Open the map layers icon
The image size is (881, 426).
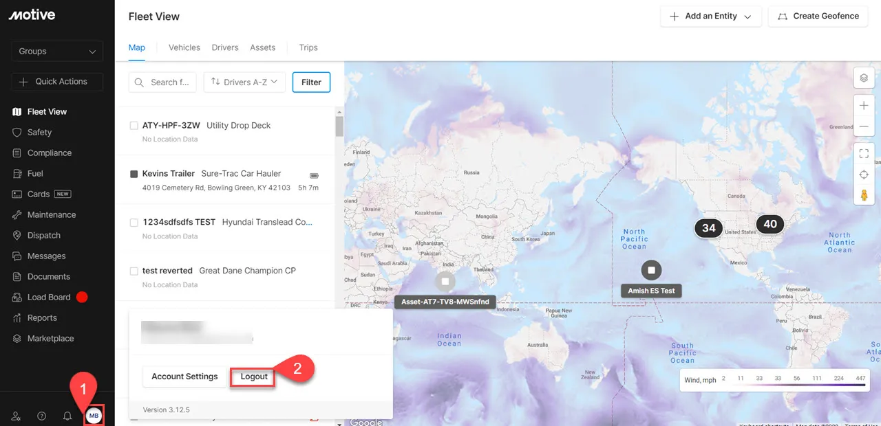click(864, 78)
